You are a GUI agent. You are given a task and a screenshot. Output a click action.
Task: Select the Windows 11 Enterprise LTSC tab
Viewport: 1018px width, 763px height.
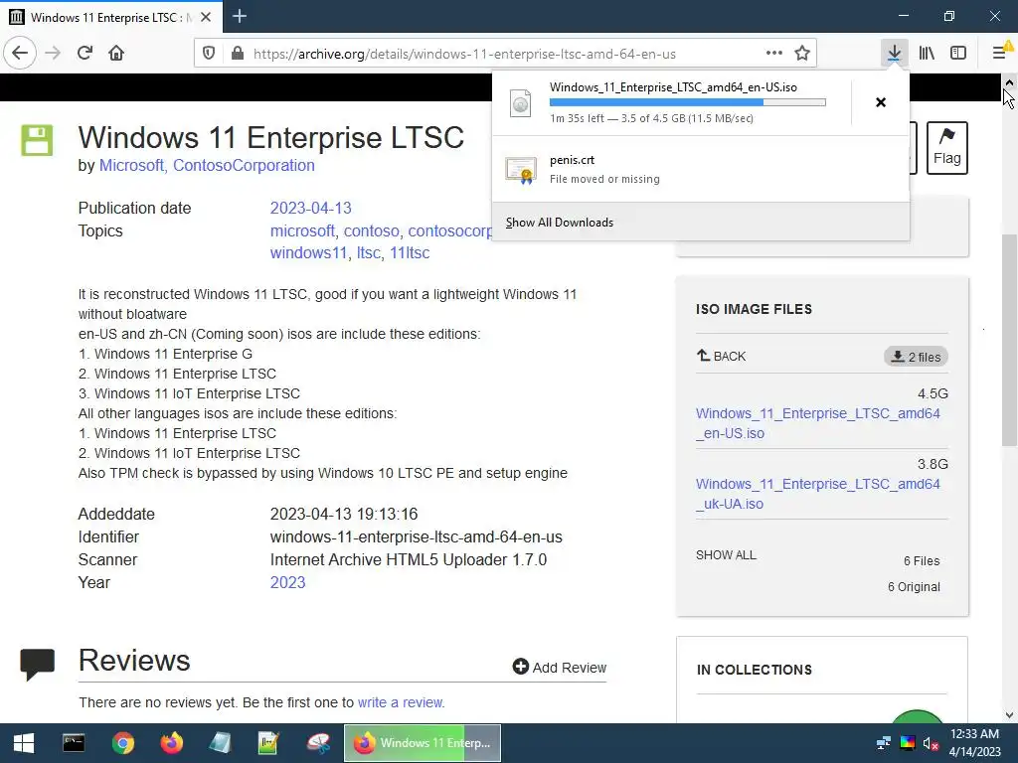(x=111, y=17)
